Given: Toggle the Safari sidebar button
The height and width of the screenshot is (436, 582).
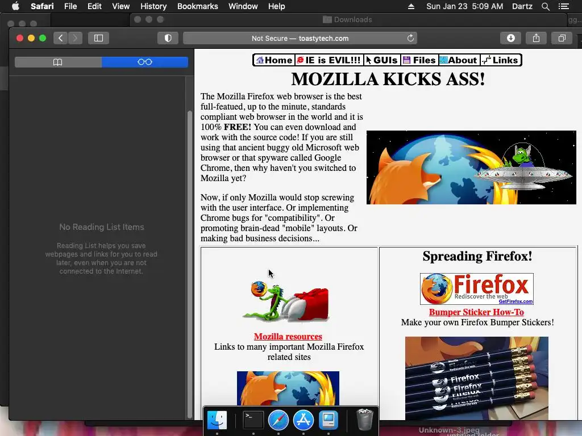Looking at the screenshot, I should 98,38.
